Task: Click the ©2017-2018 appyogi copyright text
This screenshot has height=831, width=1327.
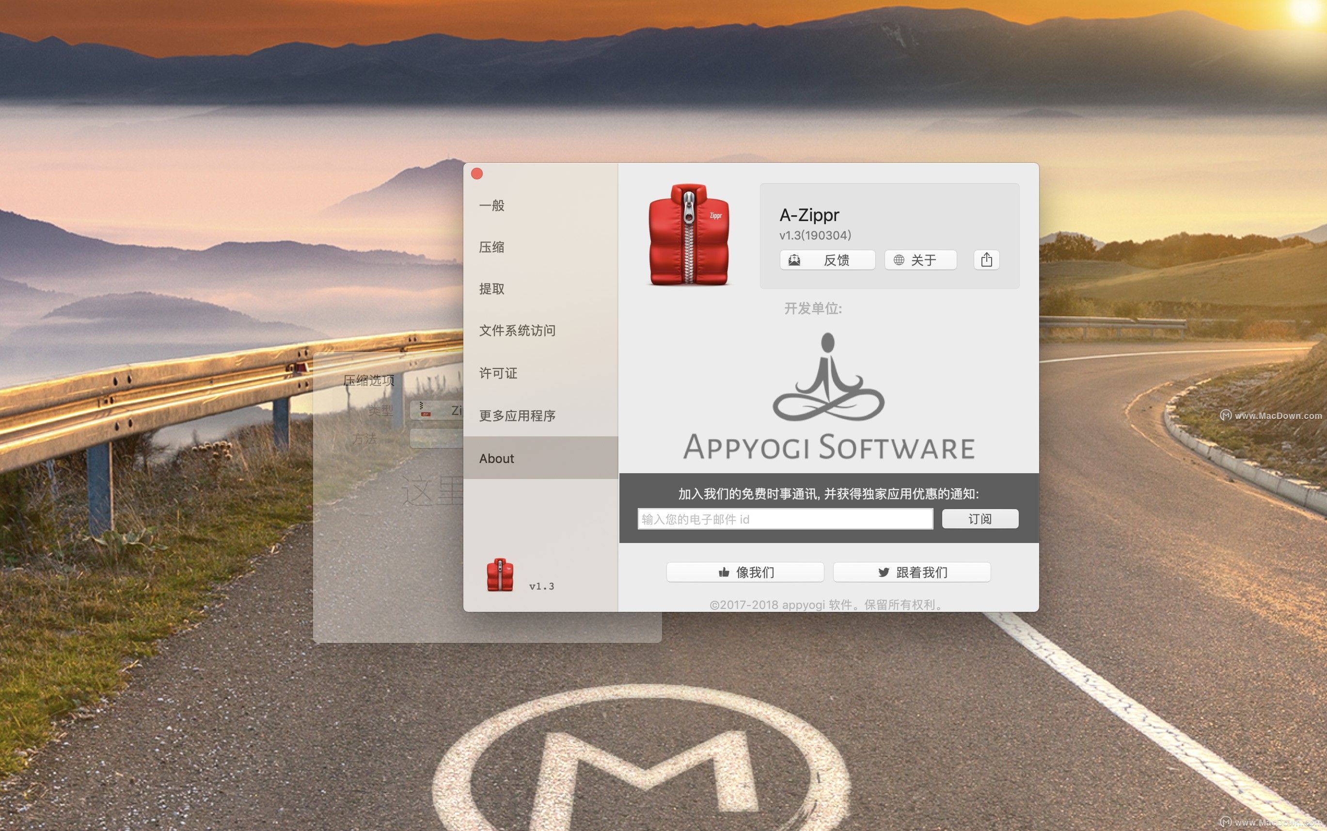Action: 827,605
